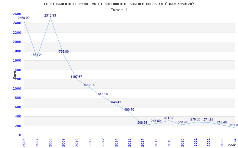Click the x-axis year 2020
Viewport: 238px width, 148px height.
[x=182, y=143]
